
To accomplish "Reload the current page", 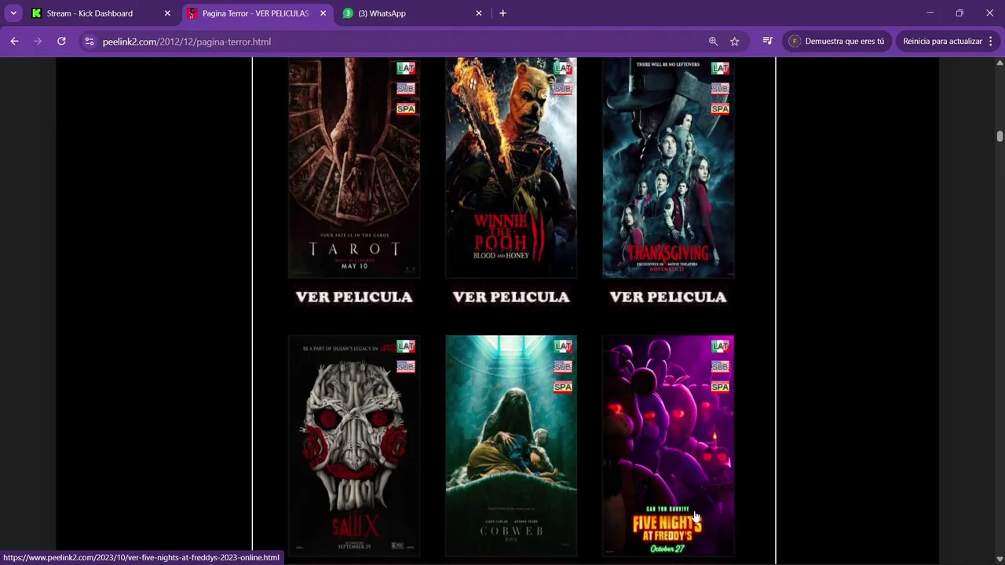I will (x=61, y=41).
